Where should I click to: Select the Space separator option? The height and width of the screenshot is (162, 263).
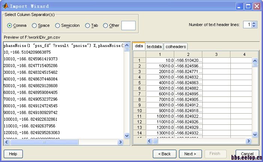(34, 26)
